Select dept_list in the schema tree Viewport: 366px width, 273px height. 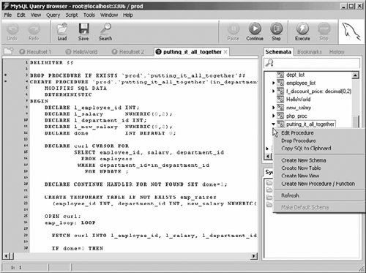[295, 75]
